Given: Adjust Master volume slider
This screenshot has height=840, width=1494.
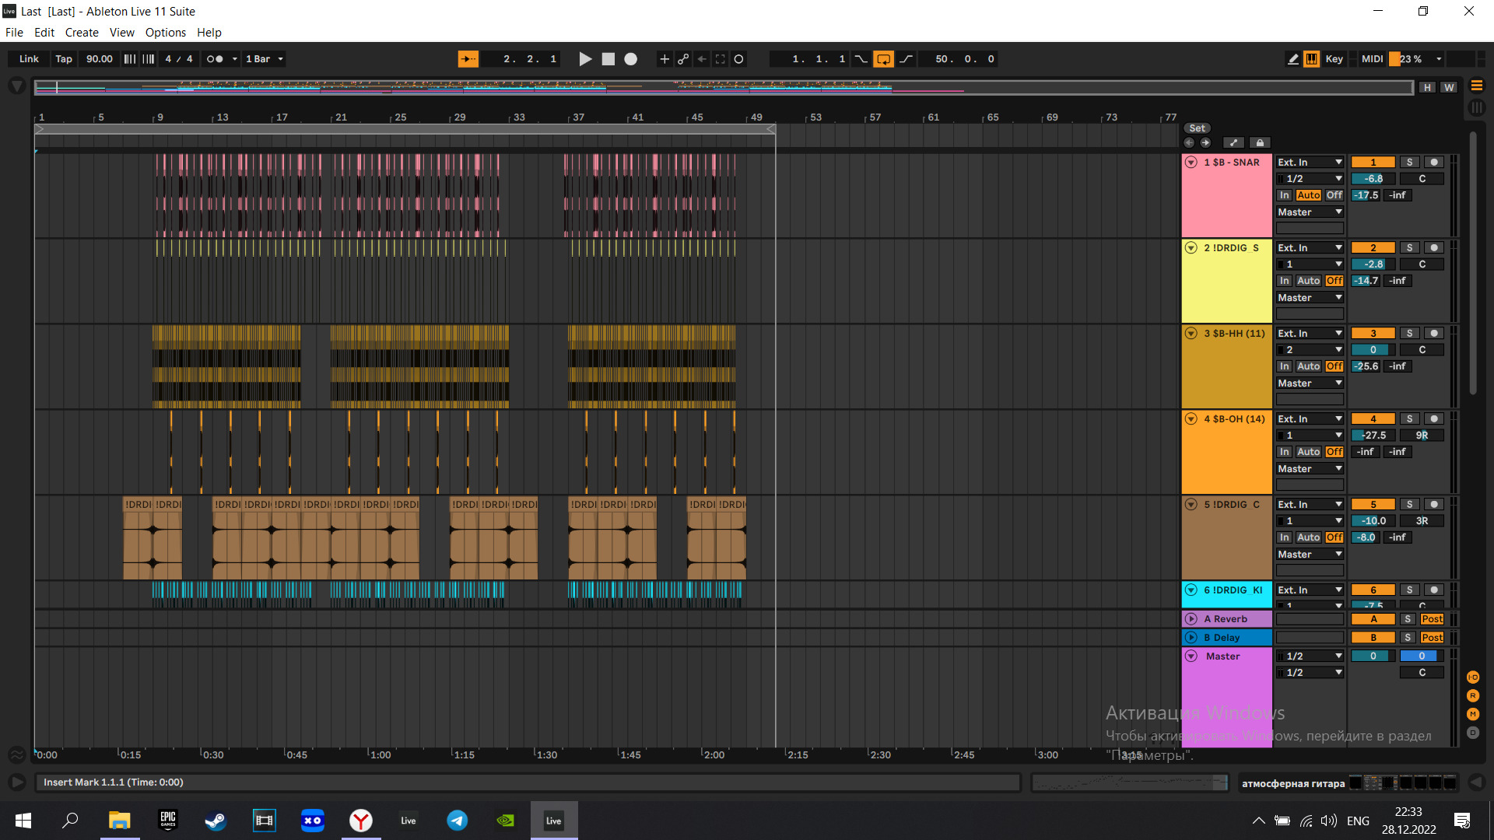Looking at the screenshot, I should click(1373, 656).
